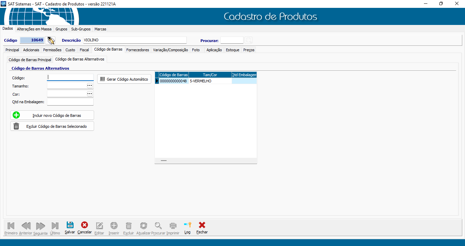Click the Salvar floppy disk icon
Viewport: 465px width, 246px height.
[x=70, y=225]
